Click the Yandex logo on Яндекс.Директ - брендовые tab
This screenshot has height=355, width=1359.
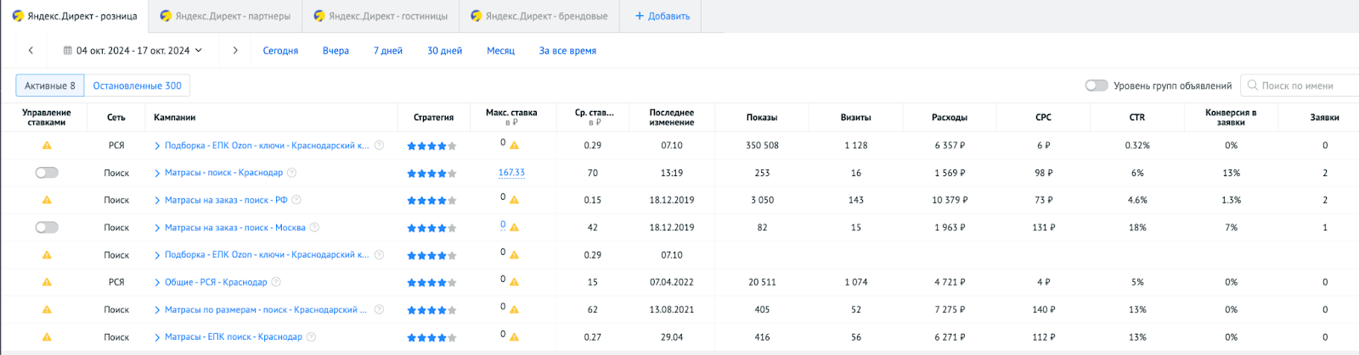coord(476,16)
